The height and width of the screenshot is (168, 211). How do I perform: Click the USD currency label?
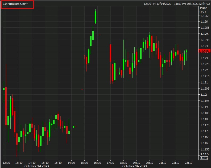[203, 12]
